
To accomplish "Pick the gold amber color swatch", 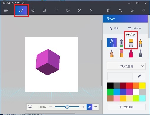I will [x=123, y=98].
